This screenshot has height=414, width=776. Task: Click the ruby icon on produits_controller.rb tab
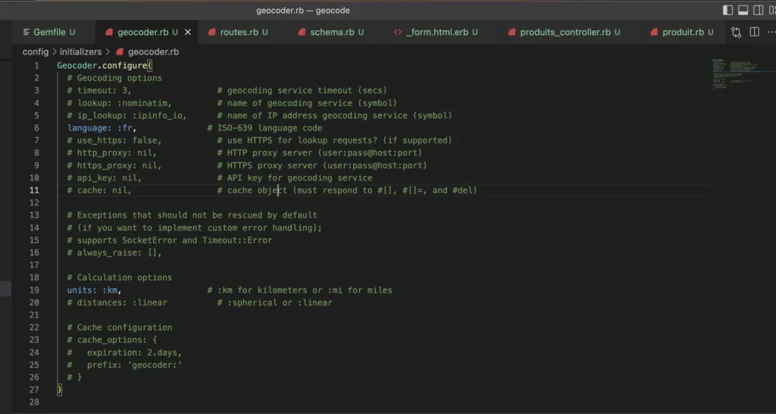(x=512, y=32)
